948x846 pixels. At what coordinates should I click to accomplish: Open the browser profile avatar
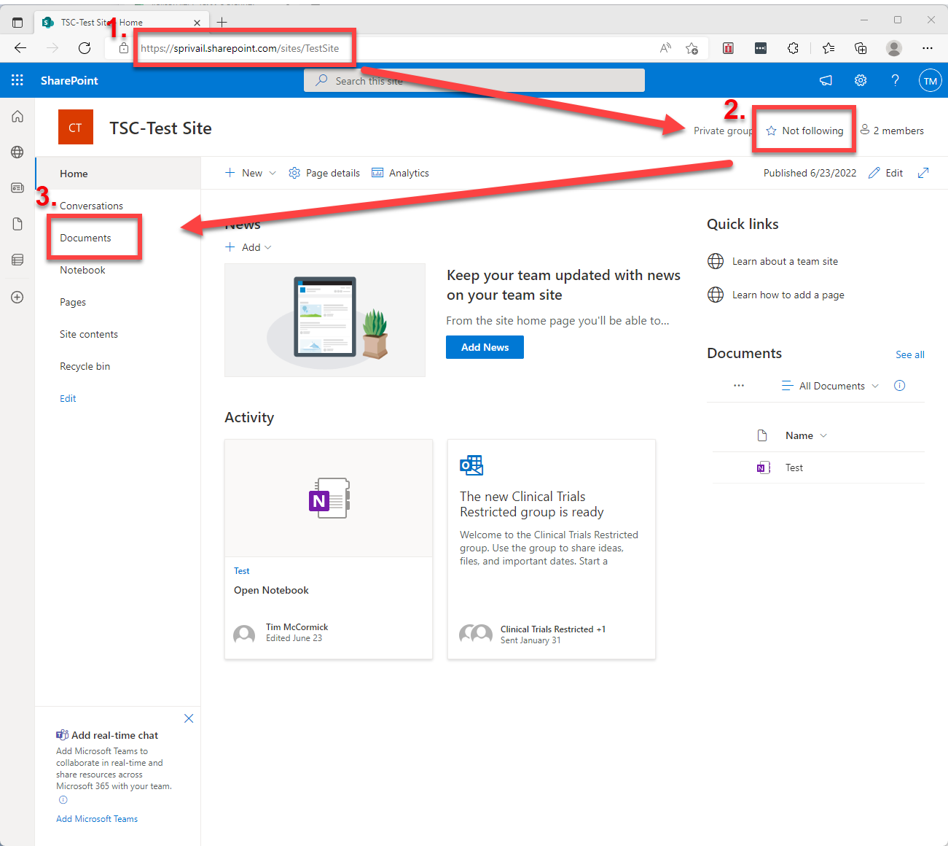tap(894, 48)
